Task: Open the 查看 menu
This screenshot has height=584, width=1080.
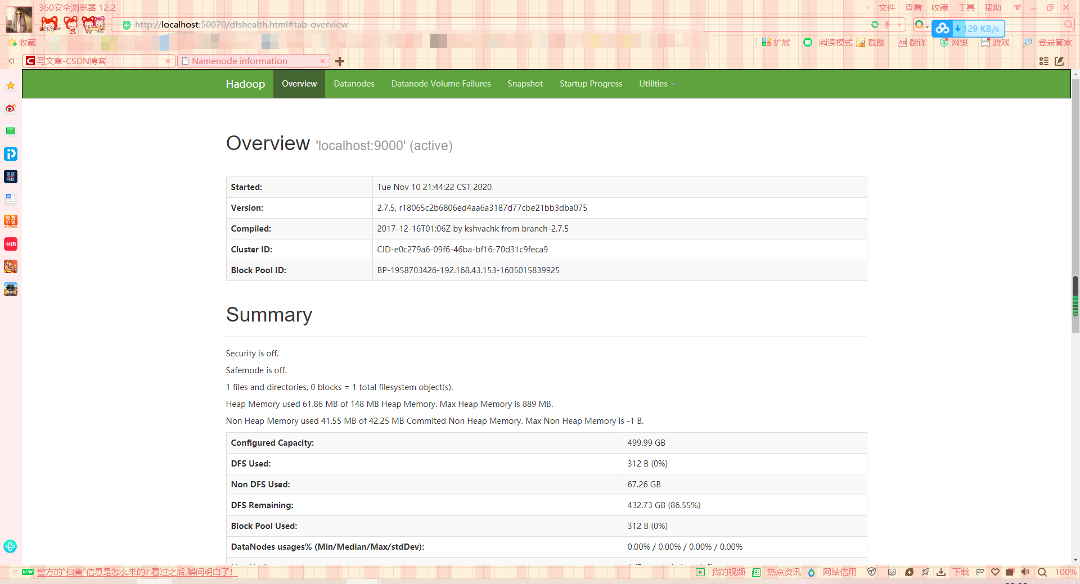Action: click(913, 7)
